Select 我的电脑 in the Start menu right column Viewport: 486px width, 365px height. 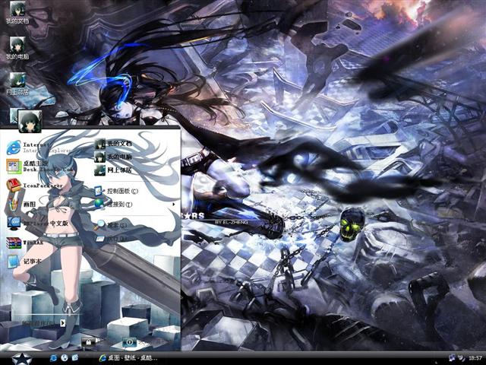point(113,157)
